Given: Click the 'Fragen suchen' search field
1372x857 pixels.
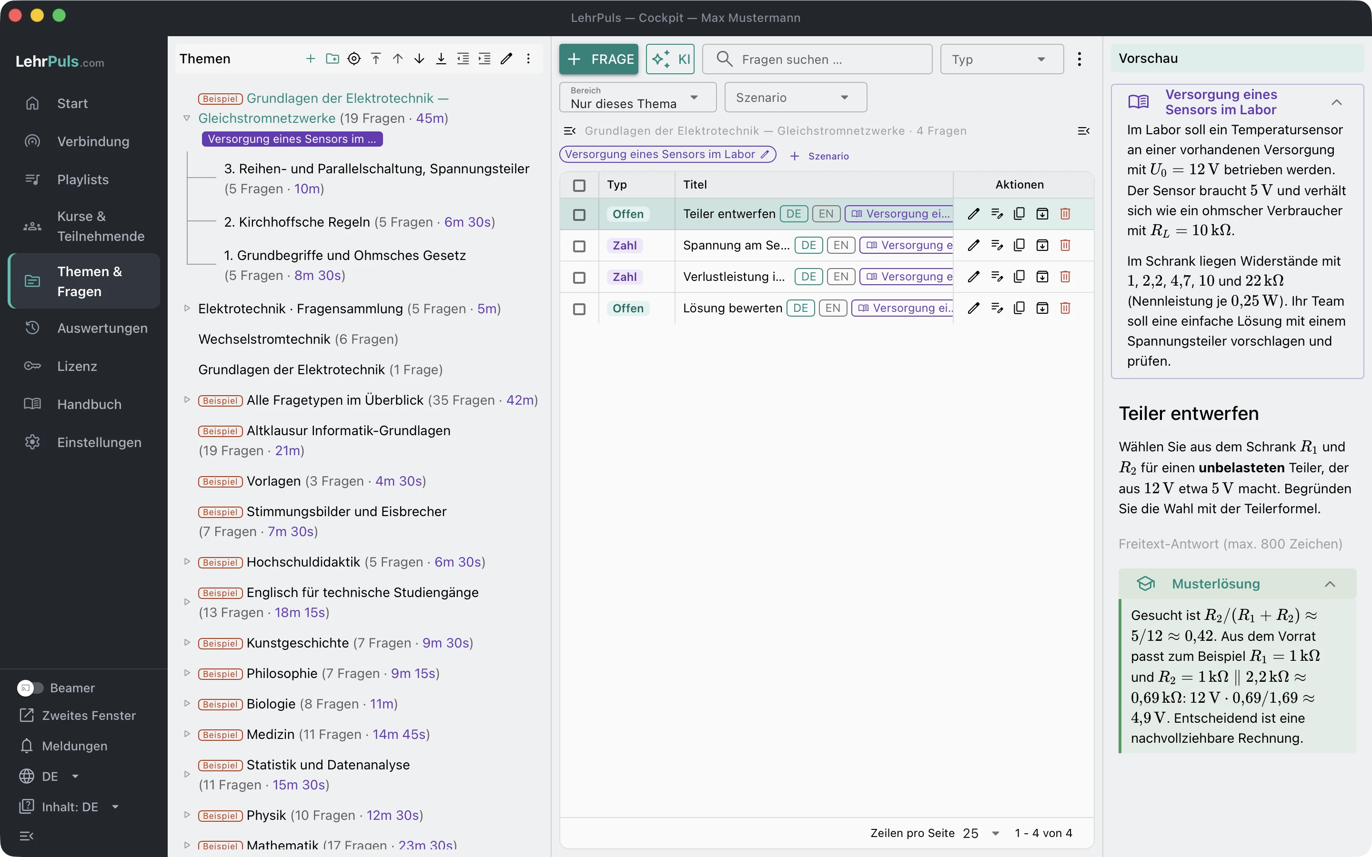Looking at the screenshot, I should click(817, 59).
